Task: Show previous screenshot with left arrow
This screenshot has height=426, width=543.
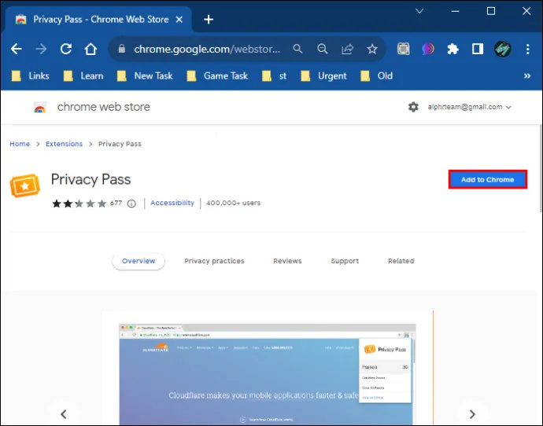Action: [64, 414]
